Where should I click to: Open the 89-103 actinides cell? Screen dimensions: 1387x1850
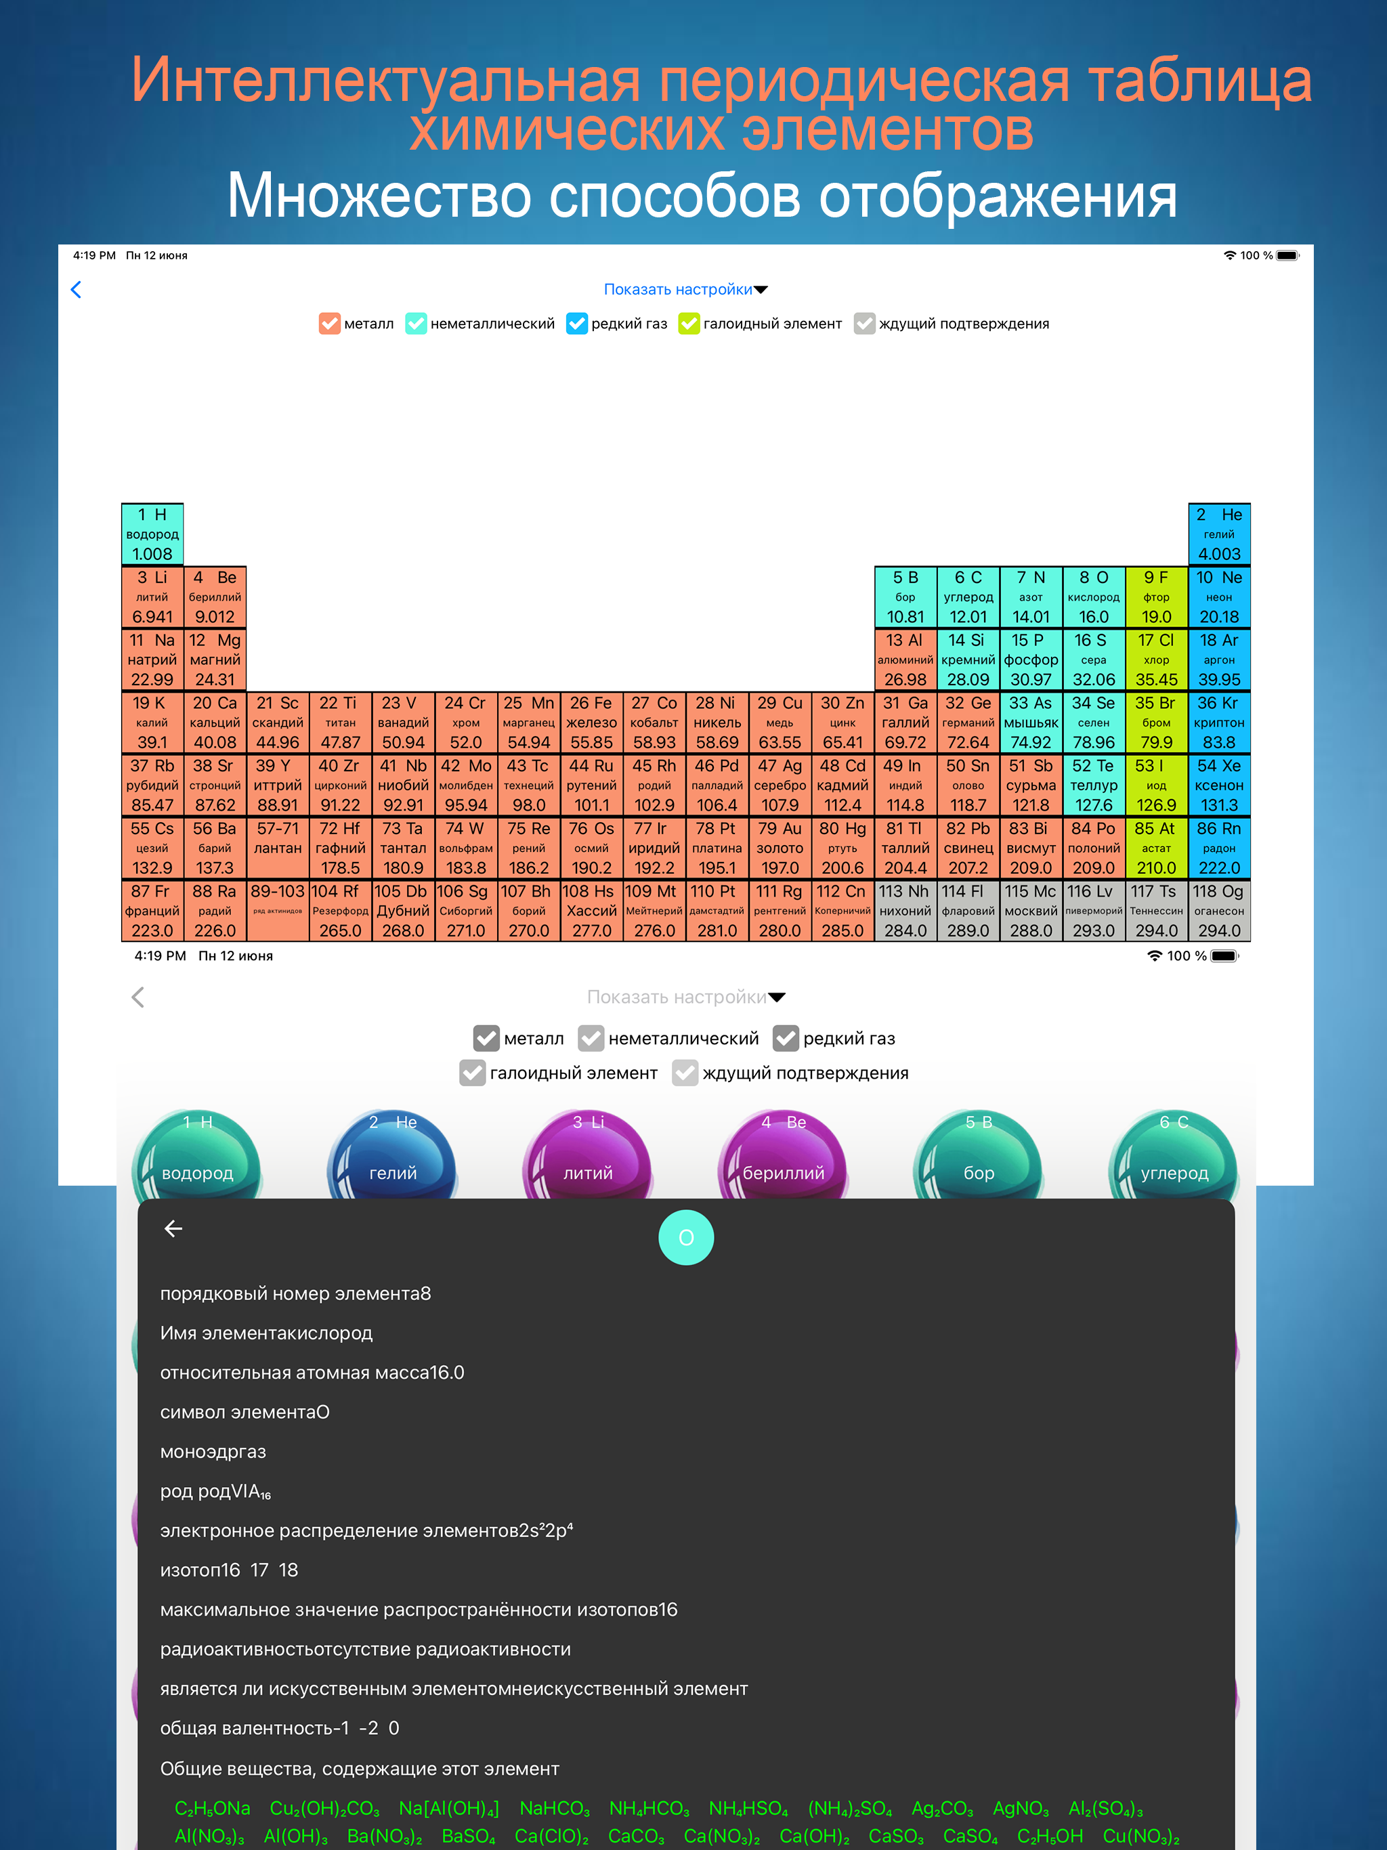coord(278,910)
